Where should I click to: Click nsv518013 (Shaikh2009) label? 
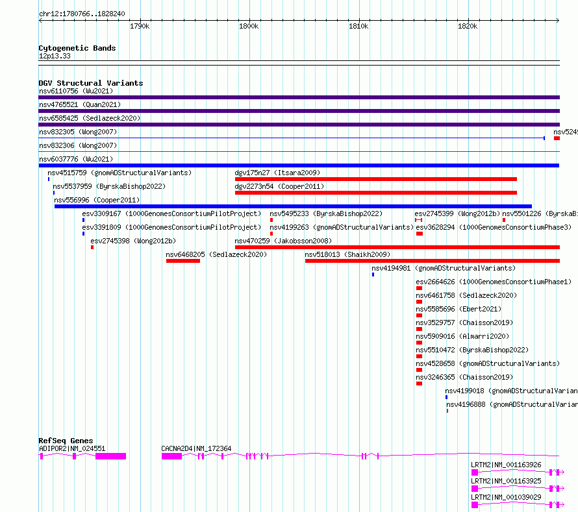tap(347, 254)
